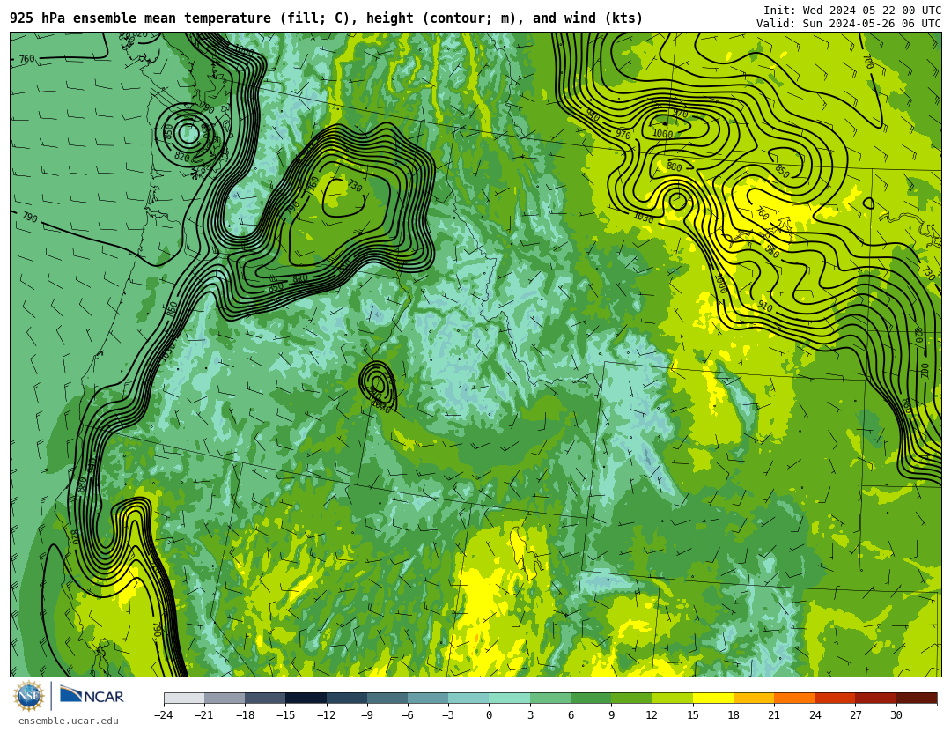Click the -21 colorbar tick label
Viewport: 951px width, 732px height.
[203, 715]
